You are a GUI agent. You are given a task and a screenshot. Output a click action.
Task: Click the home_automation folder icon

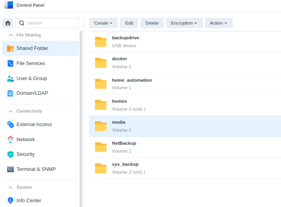tap(101, 84)
